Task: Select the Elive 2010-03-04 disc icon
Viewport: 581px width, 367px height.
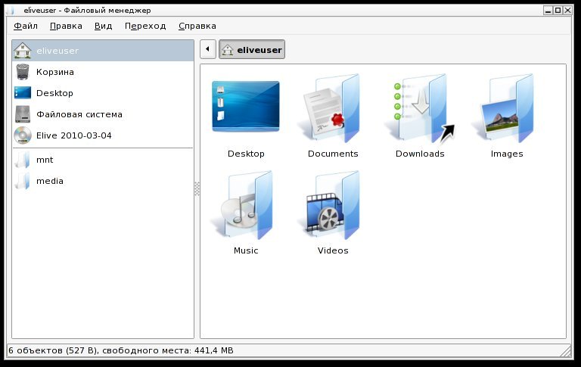Action: click(23, 135)
